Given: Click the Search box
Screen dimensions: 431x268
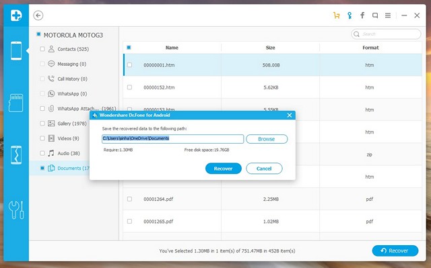Looking at the screenshot, I should point(386,34).
